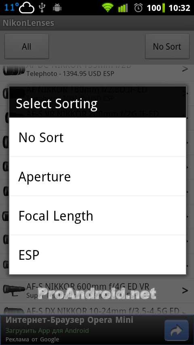
Task: Pick the ESP sorting option
Action: pyautogui.click(x=97, y=255)
